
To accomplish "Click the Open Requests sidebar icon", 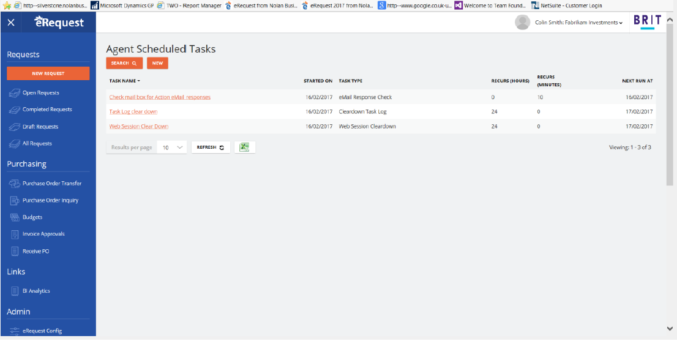I will pos(15,93).
